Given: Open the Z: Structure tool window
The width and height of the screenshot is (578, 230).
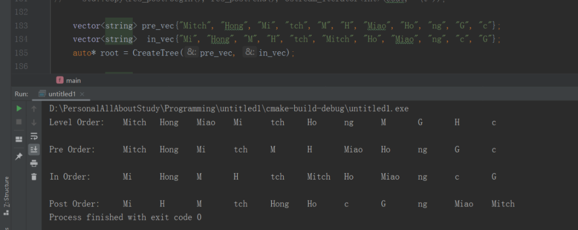Looking at the screenshot, I should coord(6,195).
